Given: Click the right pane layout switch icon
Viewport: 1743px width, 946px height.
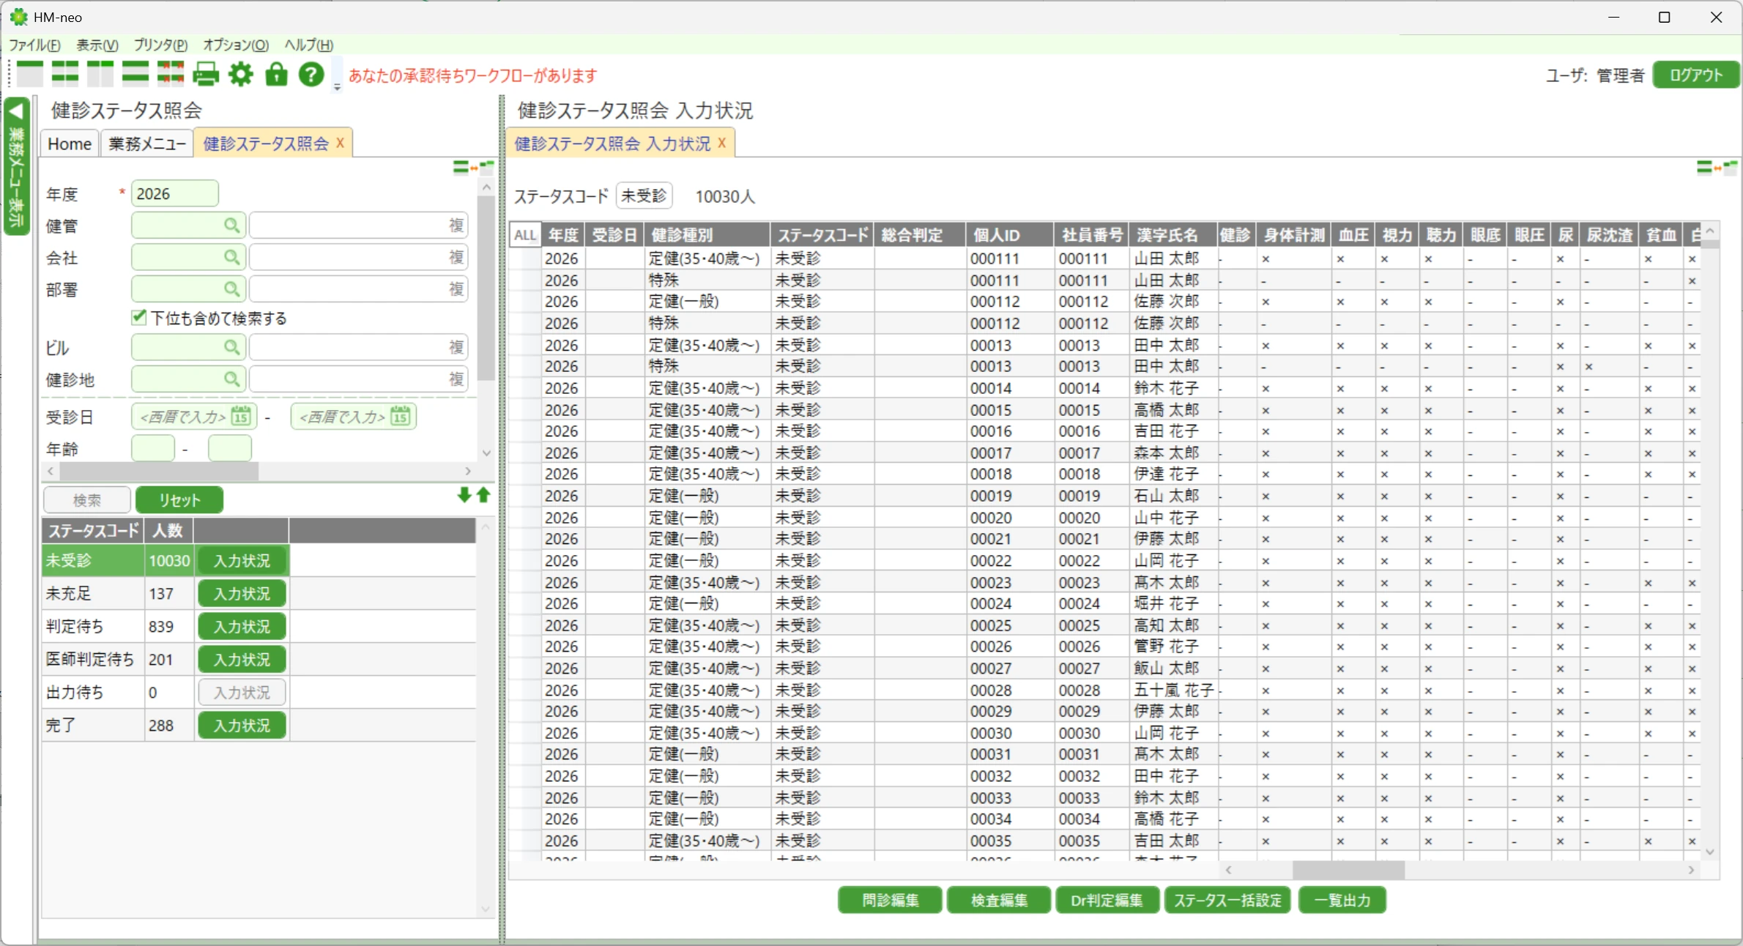Looking at the screenshot, I should tap(1717, 168).
